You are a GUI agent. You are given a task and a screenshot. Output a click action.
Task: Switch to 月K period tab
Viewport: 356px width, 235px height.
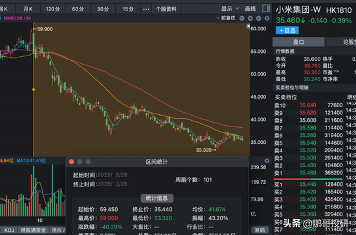point(28,9)
